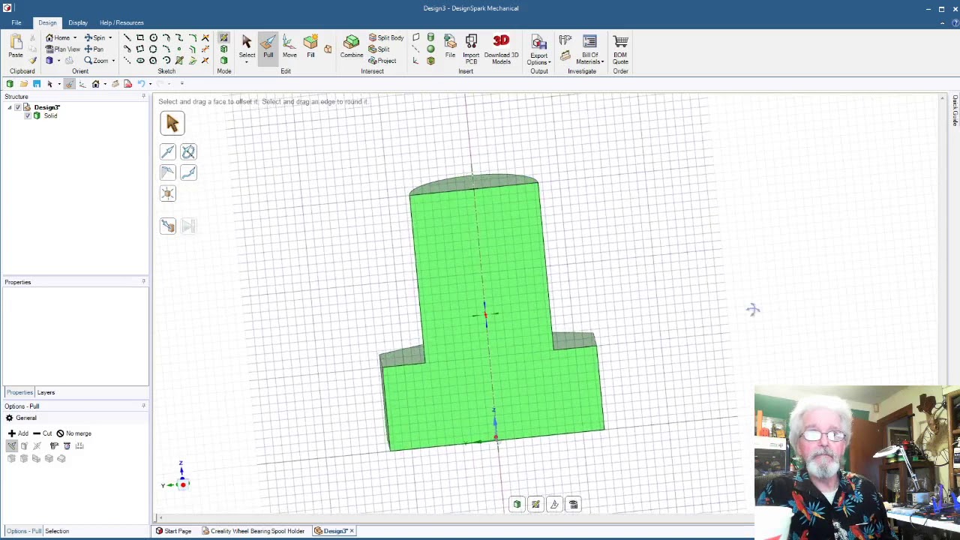Click the Measure caliper icon in Investigate
Image resolution: width=960 pixels, height=540 pixels.
(565, 40)
